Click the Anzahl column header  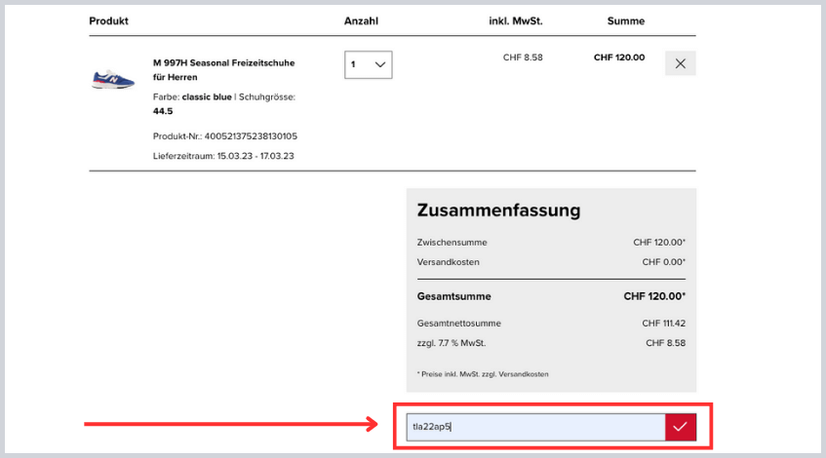361,20
